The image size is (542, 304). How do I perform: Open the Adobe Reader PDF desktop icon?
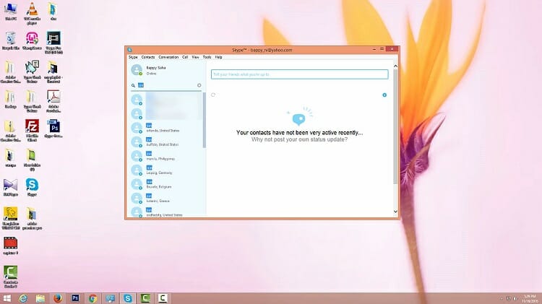click(x=53, y=101)
